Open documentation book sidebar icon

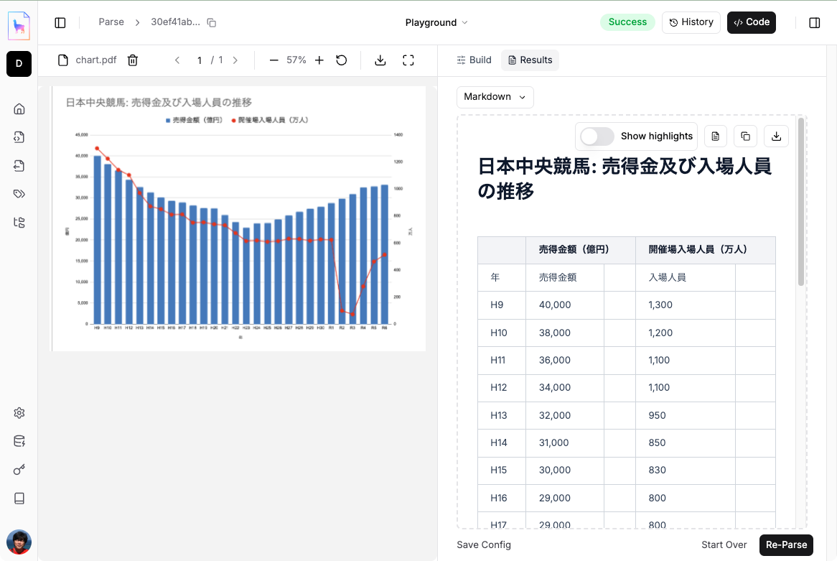tap(19, 498)
